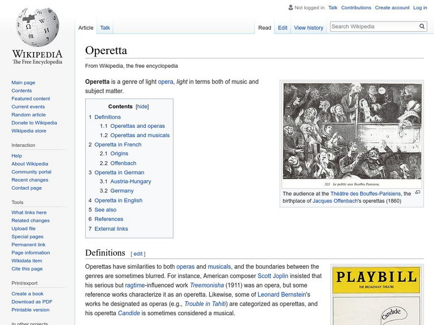Screen dimensions: 434x325
Task: Open the View history tab
Action: coord(308,27)
